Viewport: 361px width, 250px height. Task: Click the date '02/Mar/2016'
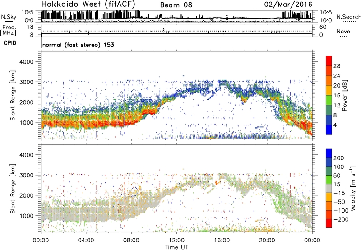tap(288, 5)
